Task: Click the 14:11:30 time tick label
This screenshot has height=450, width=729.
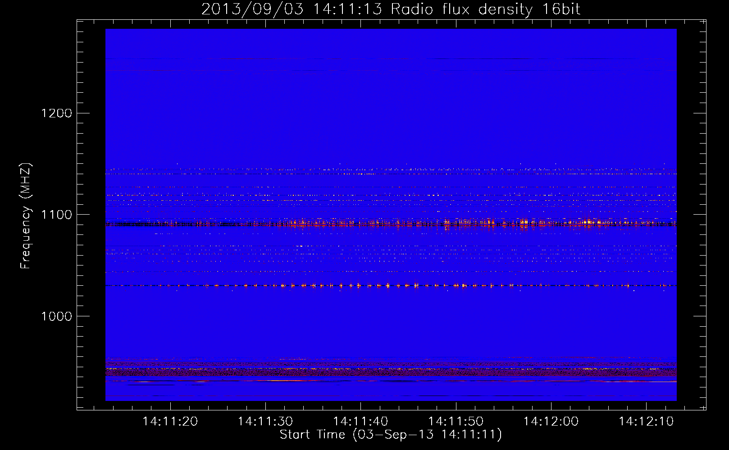Action: point(265,422)
